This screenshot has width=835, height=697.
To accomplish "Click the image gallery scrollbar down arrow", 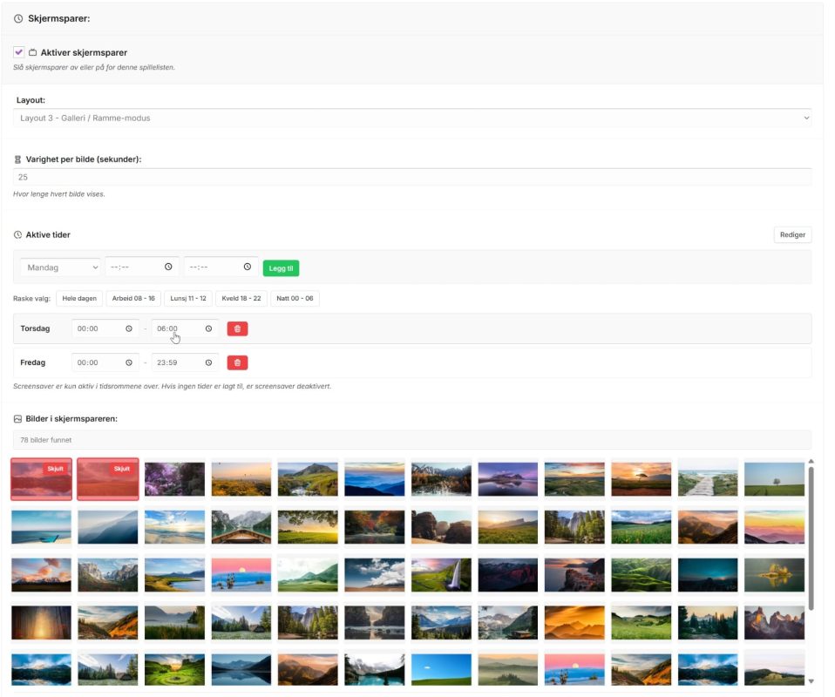I will (811, 681).
